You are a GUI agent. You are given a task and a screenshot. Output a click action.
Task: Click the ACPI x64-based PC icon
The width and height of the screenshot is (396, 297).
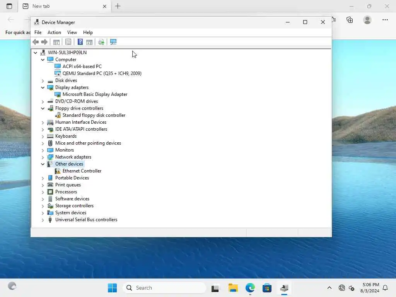click(58, 67)
